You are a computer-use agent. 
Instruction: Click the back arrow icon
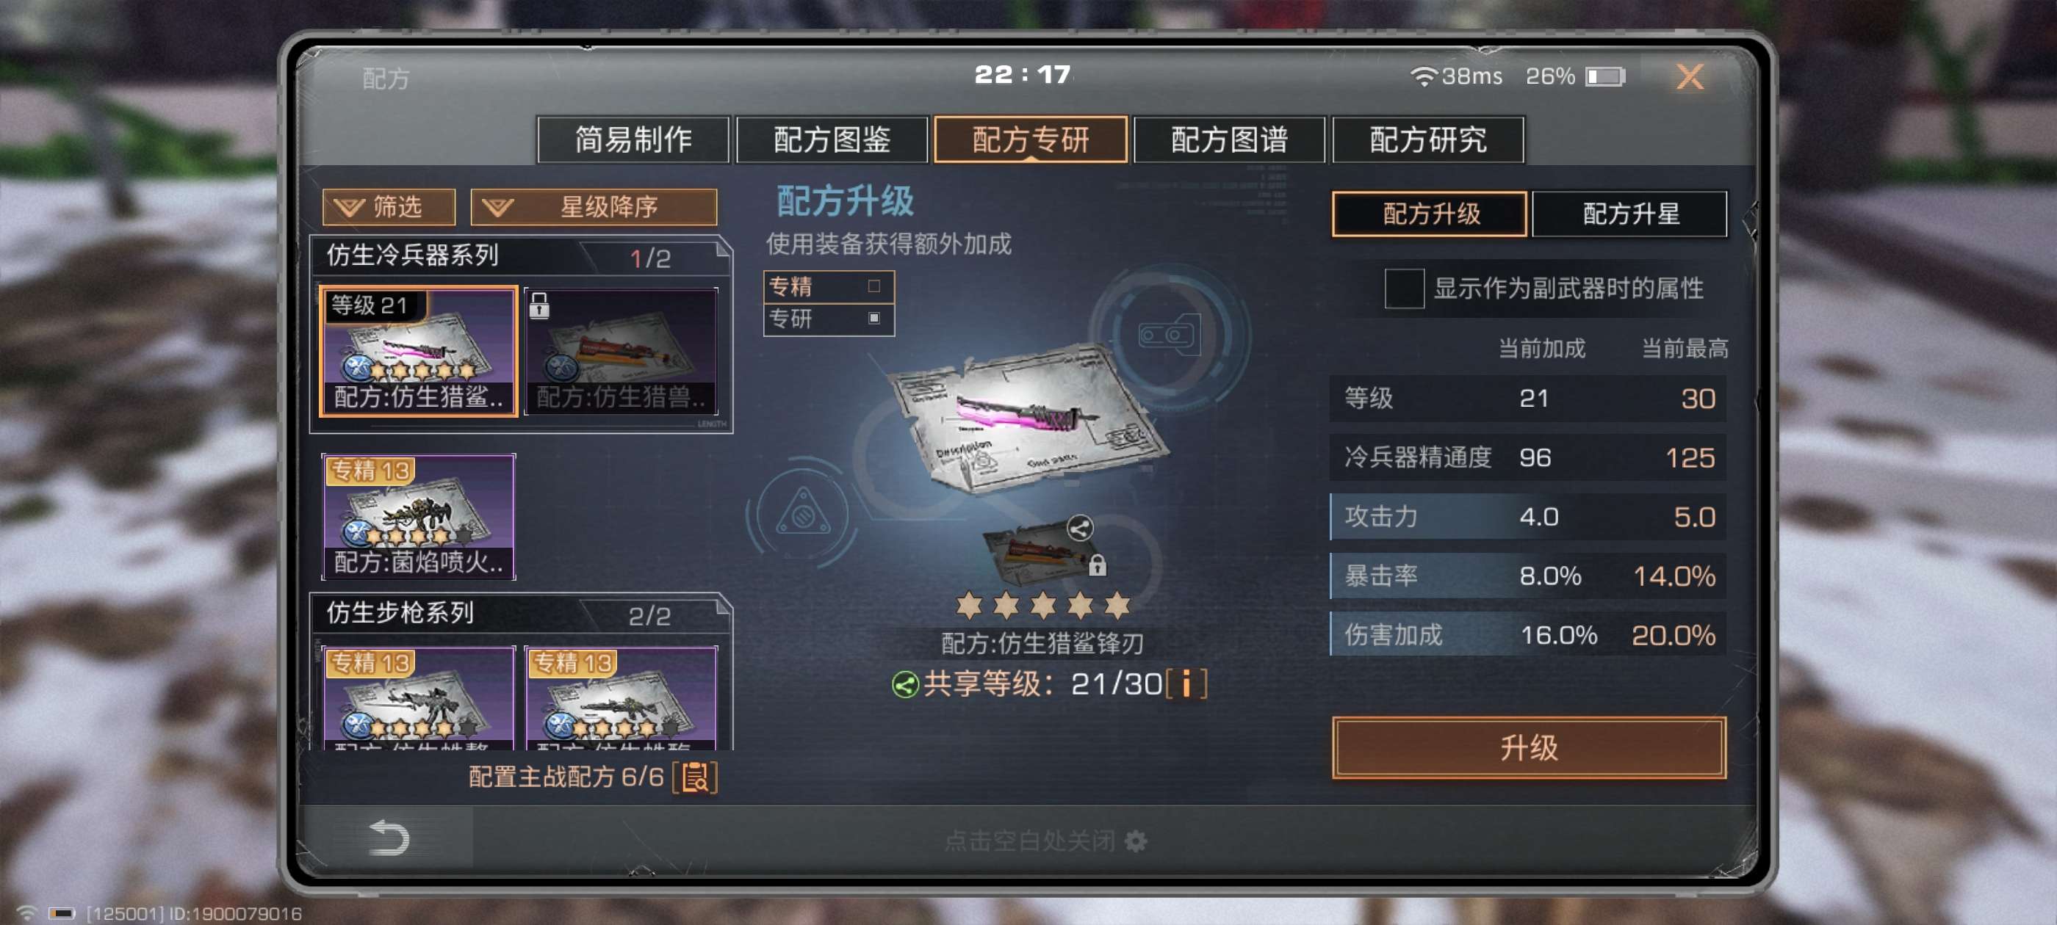click(389, 837)
